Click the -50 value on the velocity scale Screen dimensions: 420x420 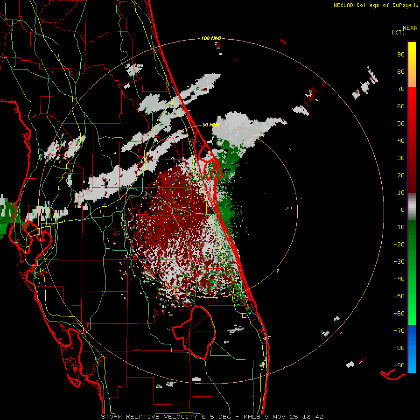pos(399,296)
